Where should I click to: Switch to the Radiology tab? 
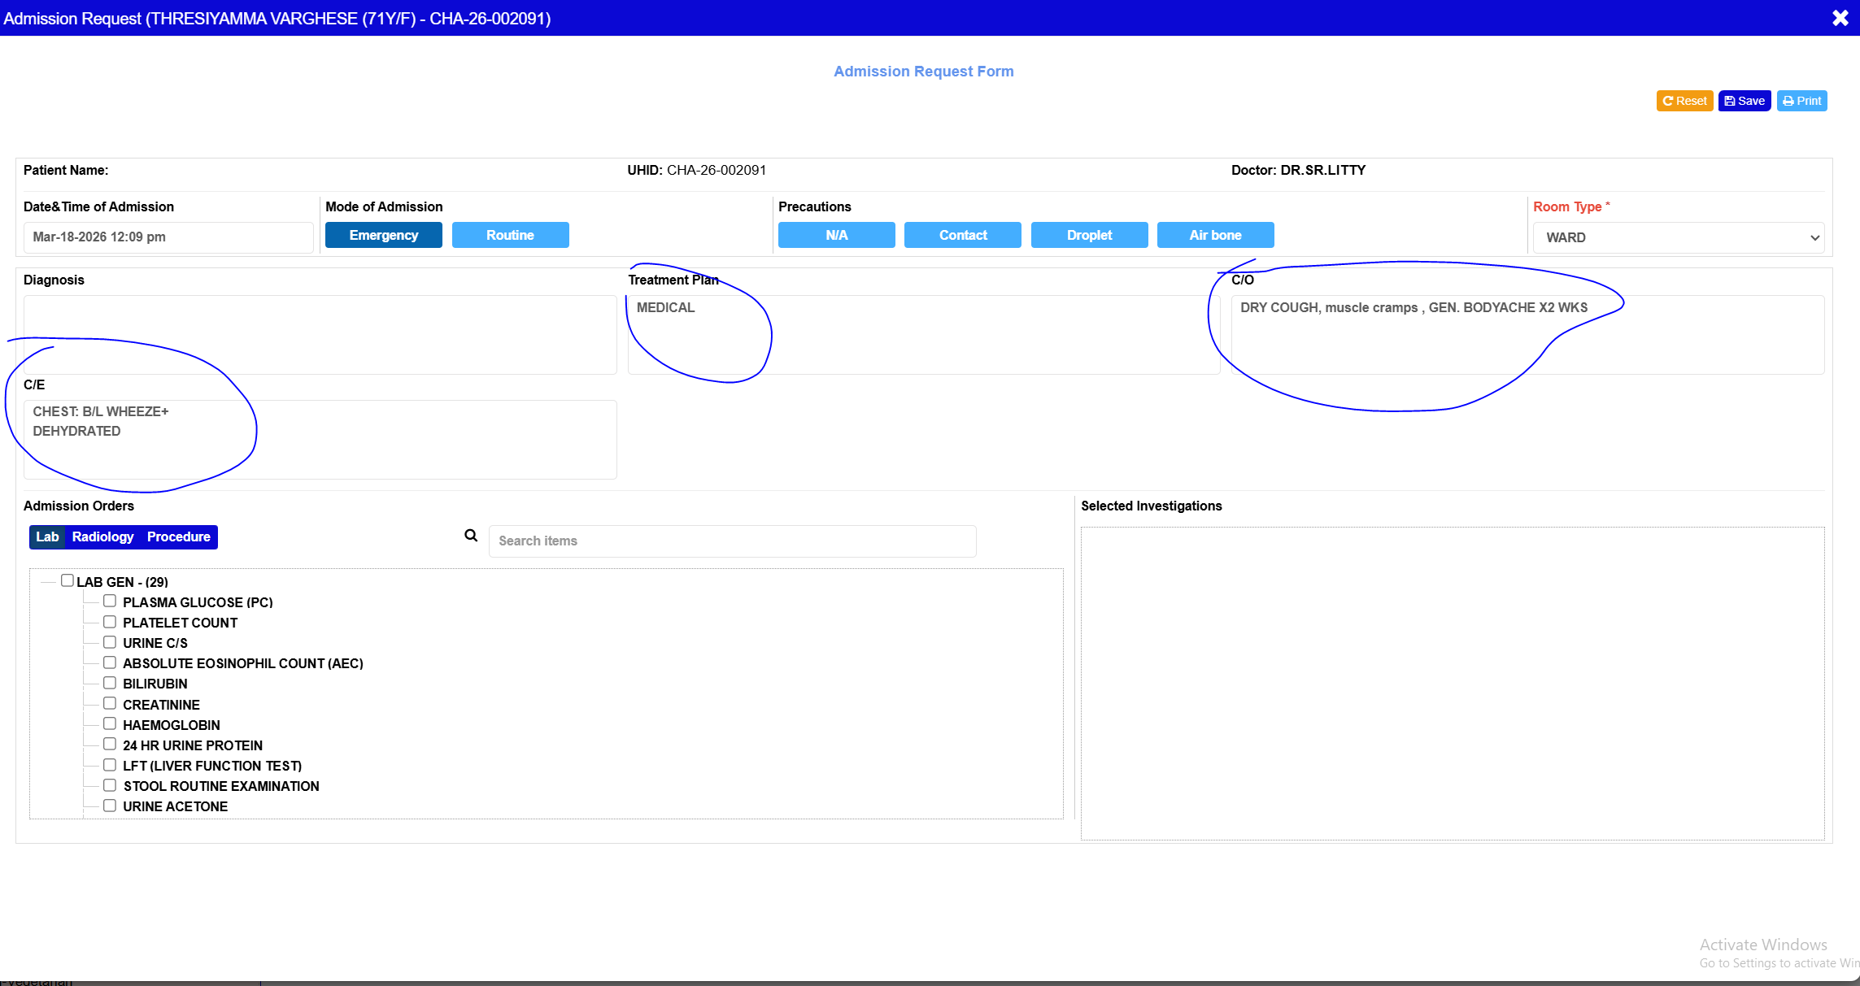click(x=102, y=537)
